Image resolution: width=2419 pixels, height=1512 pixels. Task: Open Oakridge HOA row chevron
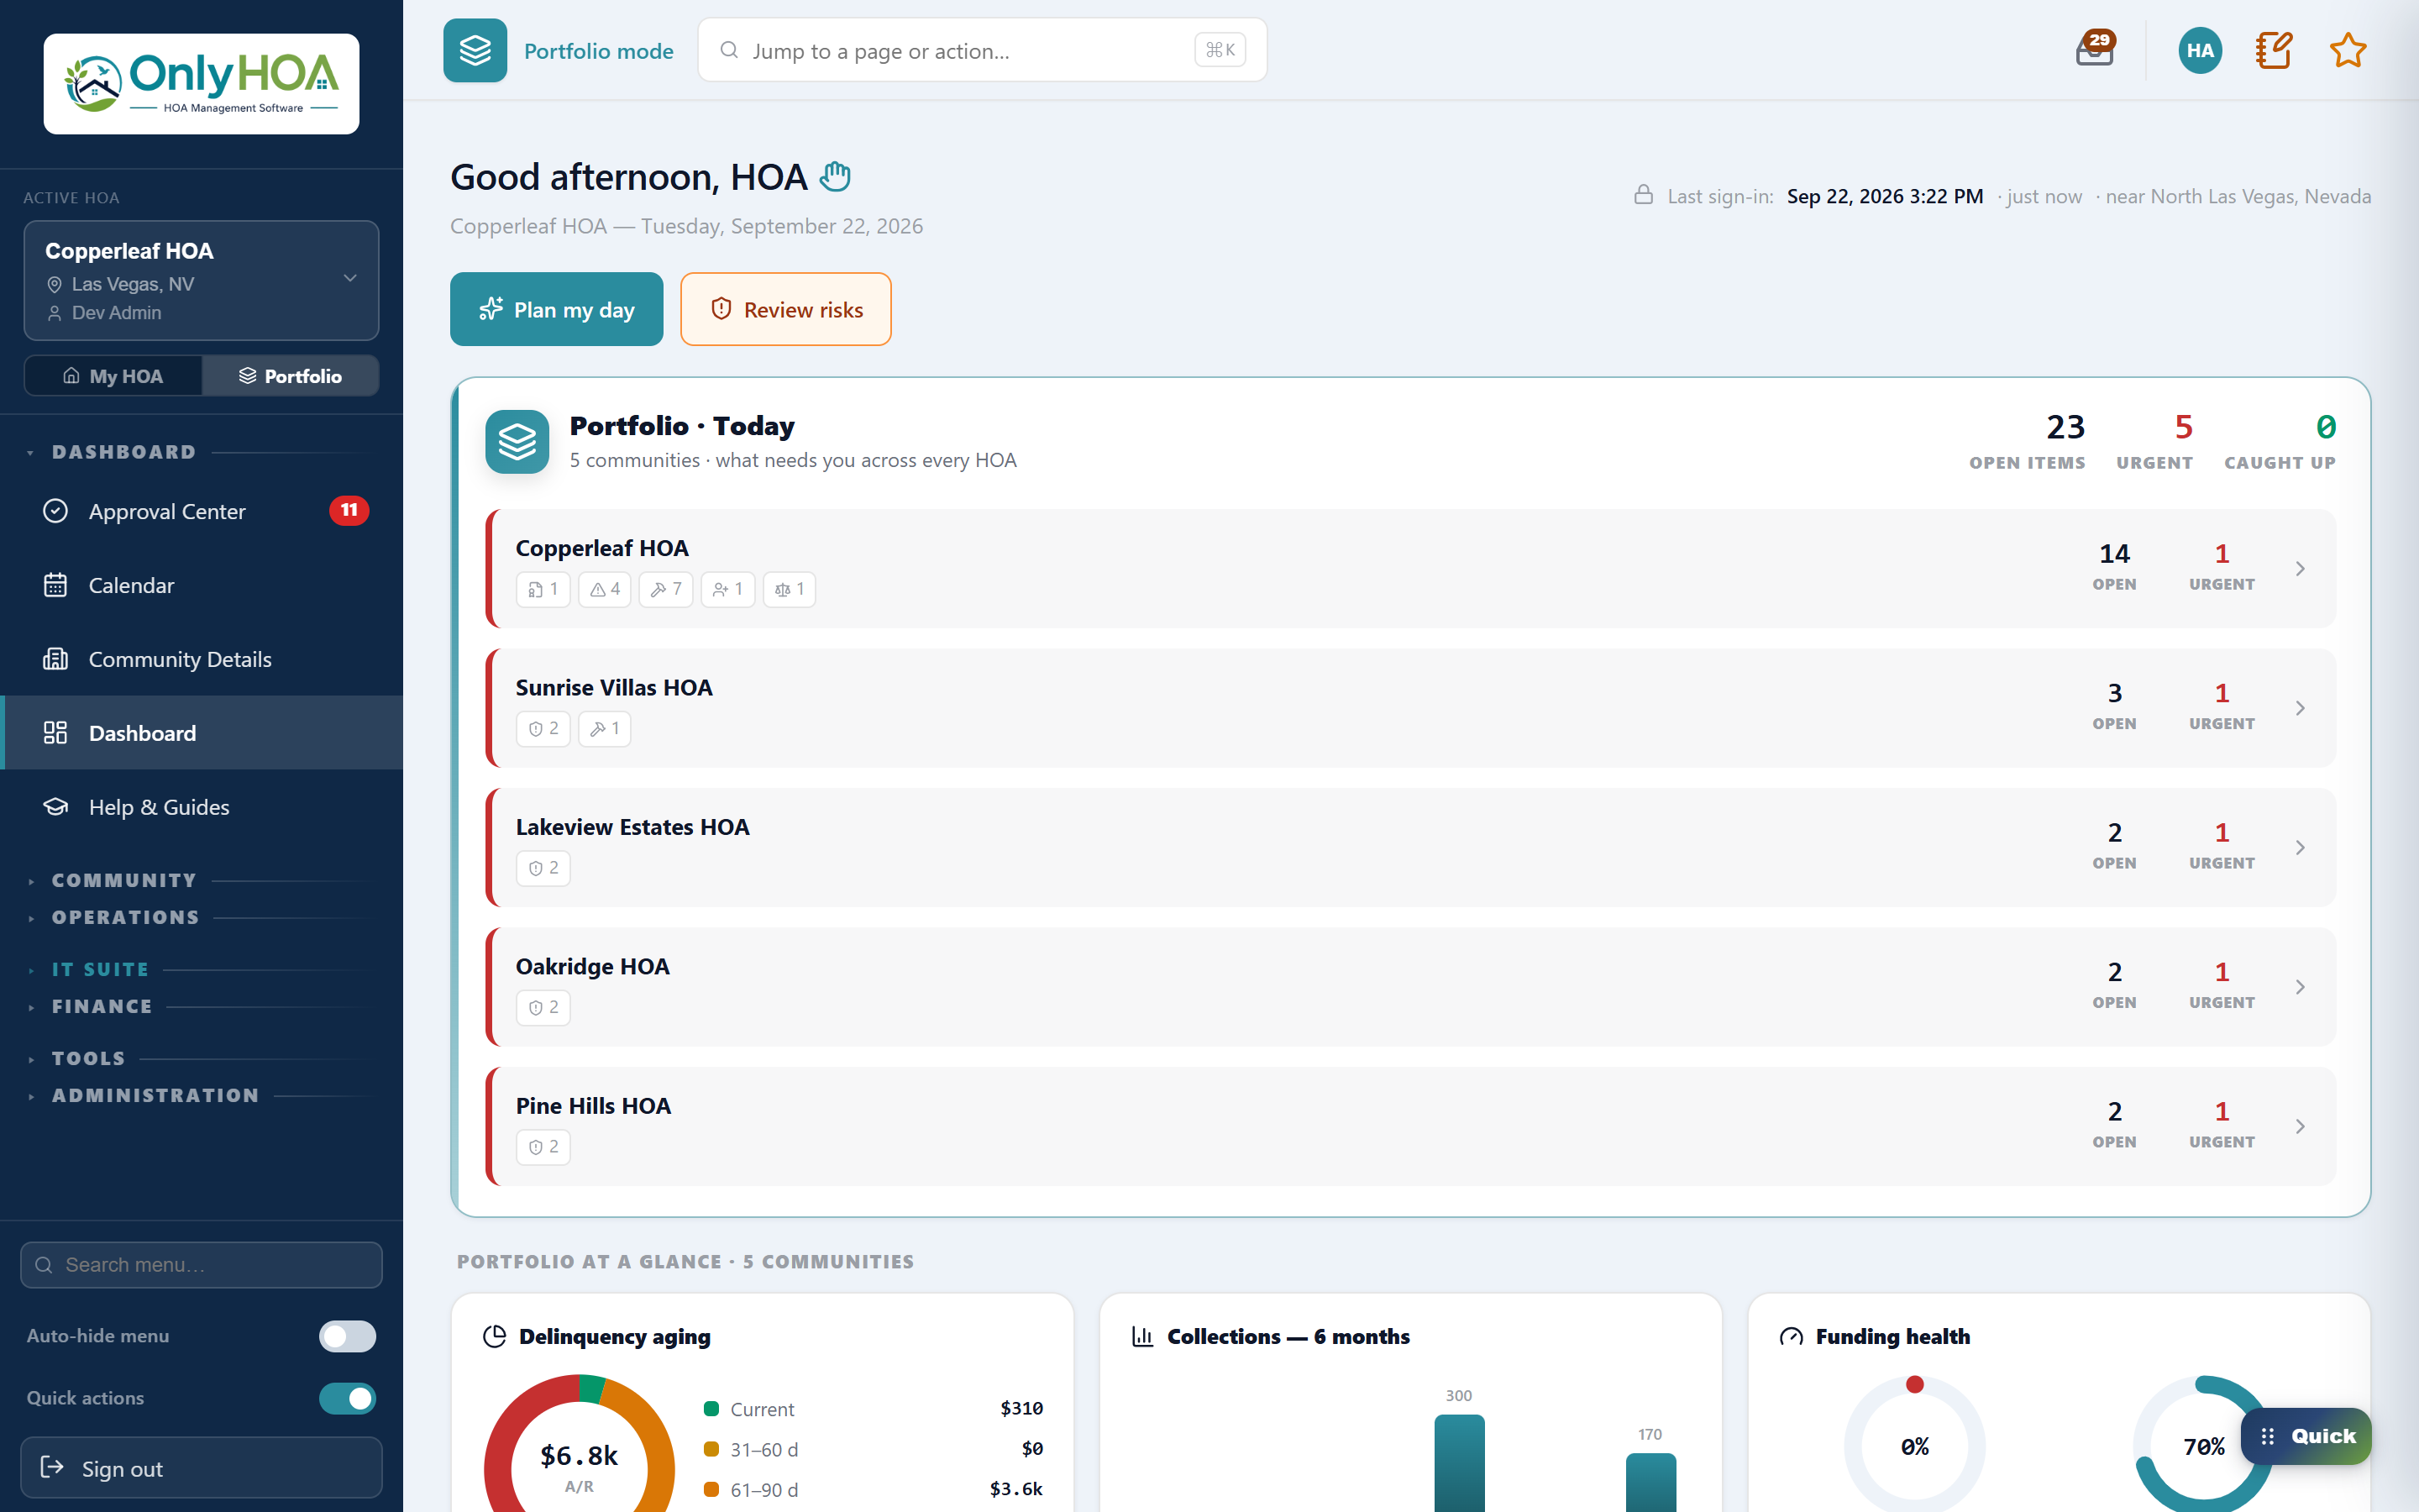coord(2300,987)
